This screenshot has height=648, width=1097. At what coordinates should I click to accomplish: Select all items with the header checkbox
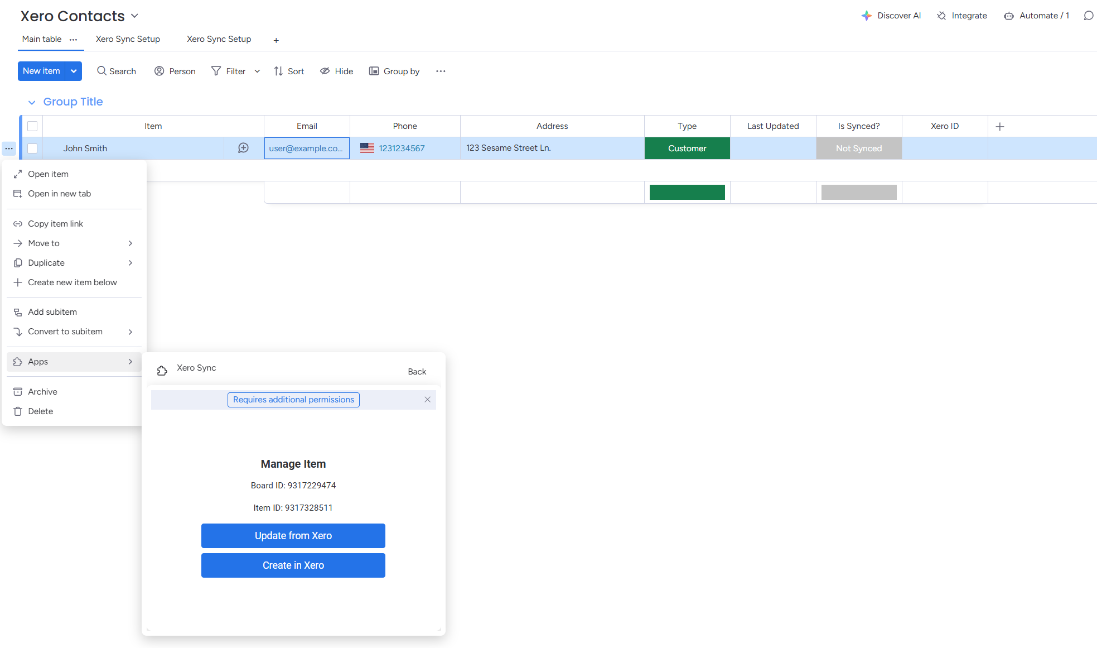tap(32, 126)
